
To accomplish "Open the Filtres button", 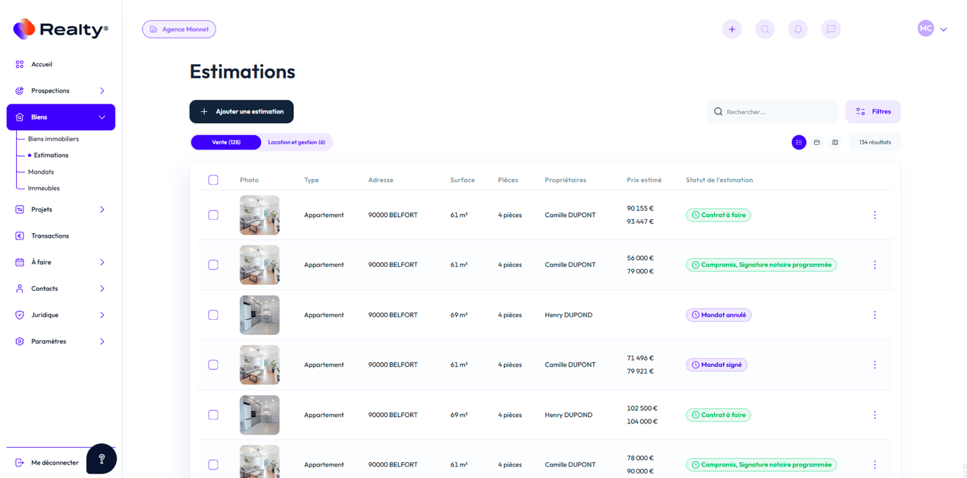I will pyautogui.click(x=873, y=112).
